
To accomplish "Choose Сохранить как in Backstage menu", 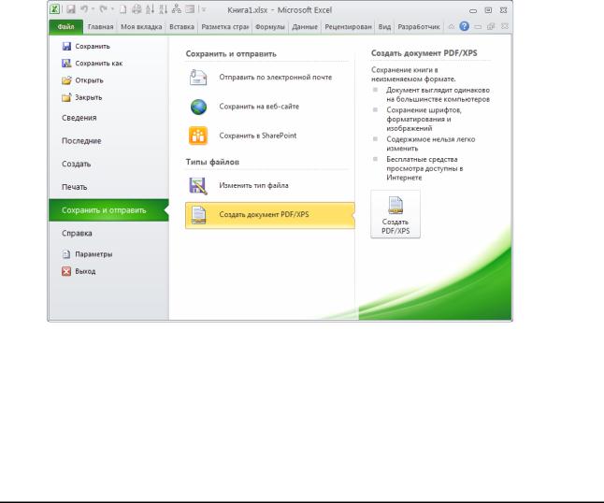I will [x=98, y=64].
